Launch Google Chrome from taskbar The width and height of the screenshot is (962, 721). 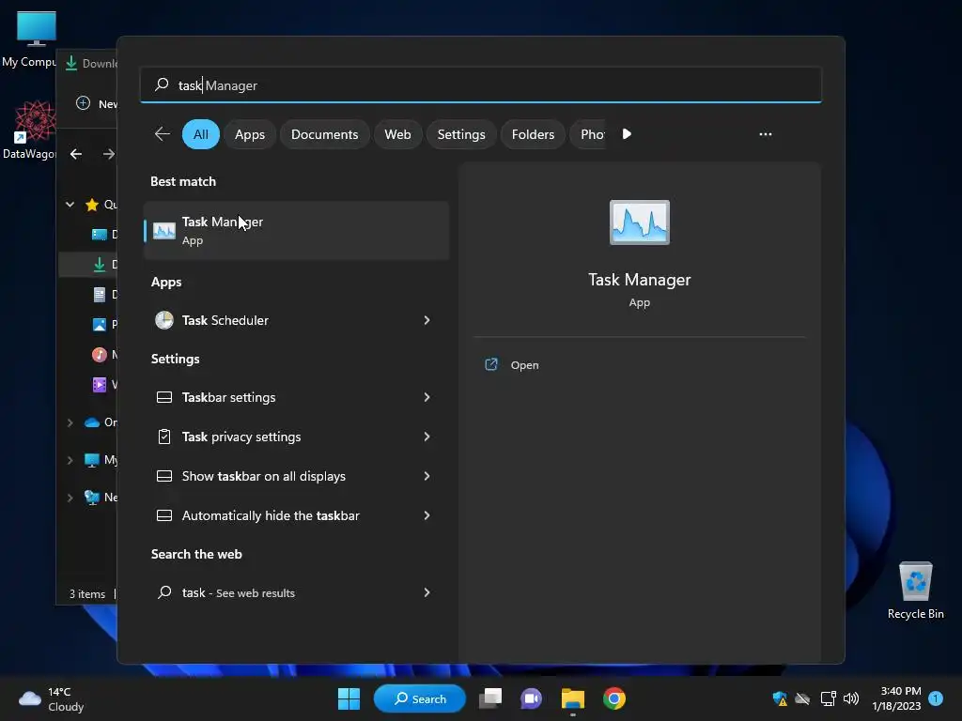point(614,698)
